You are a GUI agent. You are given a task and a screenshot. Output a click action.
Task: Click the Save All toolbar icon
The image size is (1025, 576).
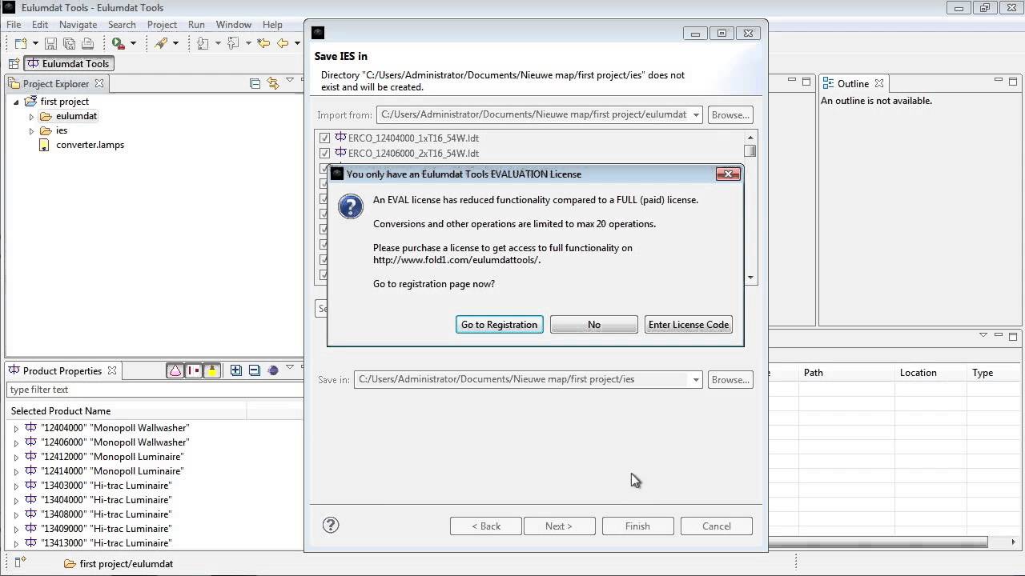[69, 43]
